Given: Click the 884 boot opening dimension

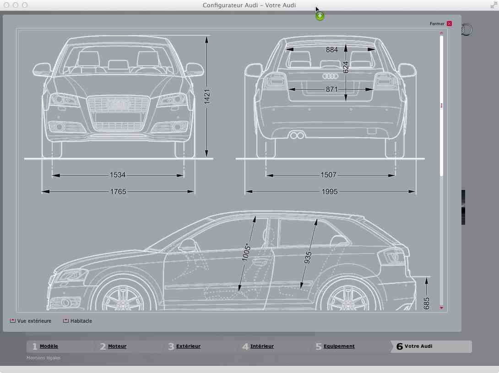Looking at the screenshot, I should pyautogui.click(x=331, y=49).
